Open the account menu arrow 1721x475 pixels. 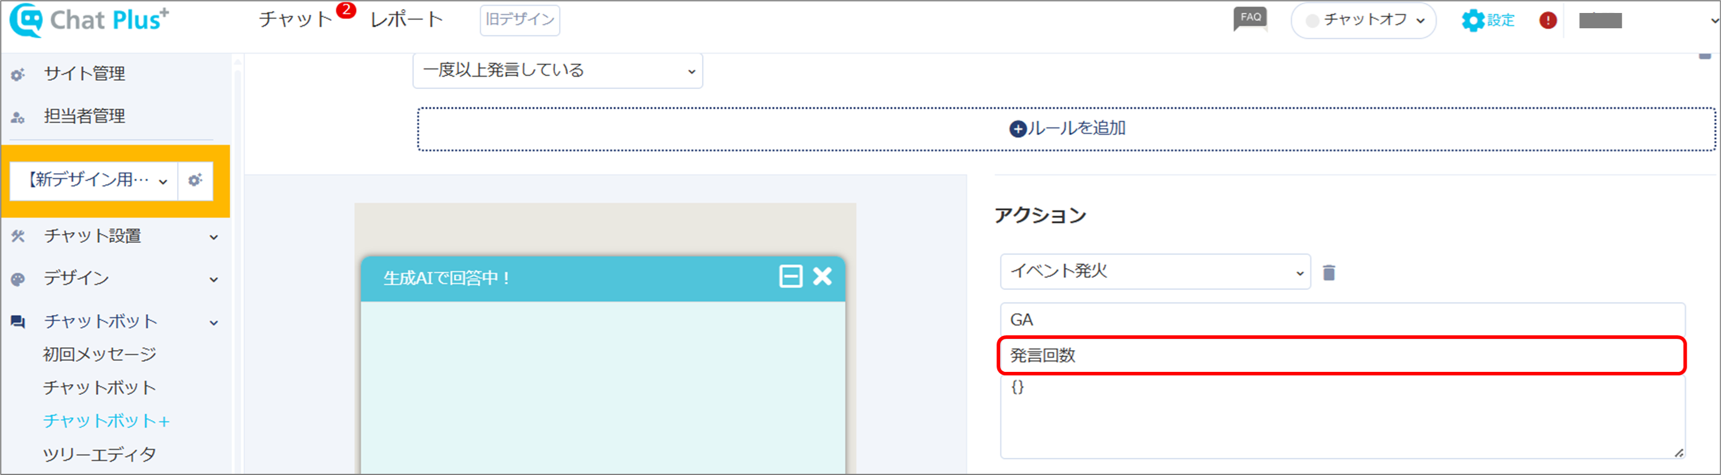click(1714, 21)
